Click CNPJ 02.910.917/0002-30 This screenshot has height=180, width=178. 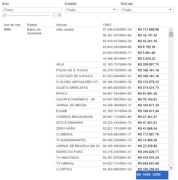117,41
